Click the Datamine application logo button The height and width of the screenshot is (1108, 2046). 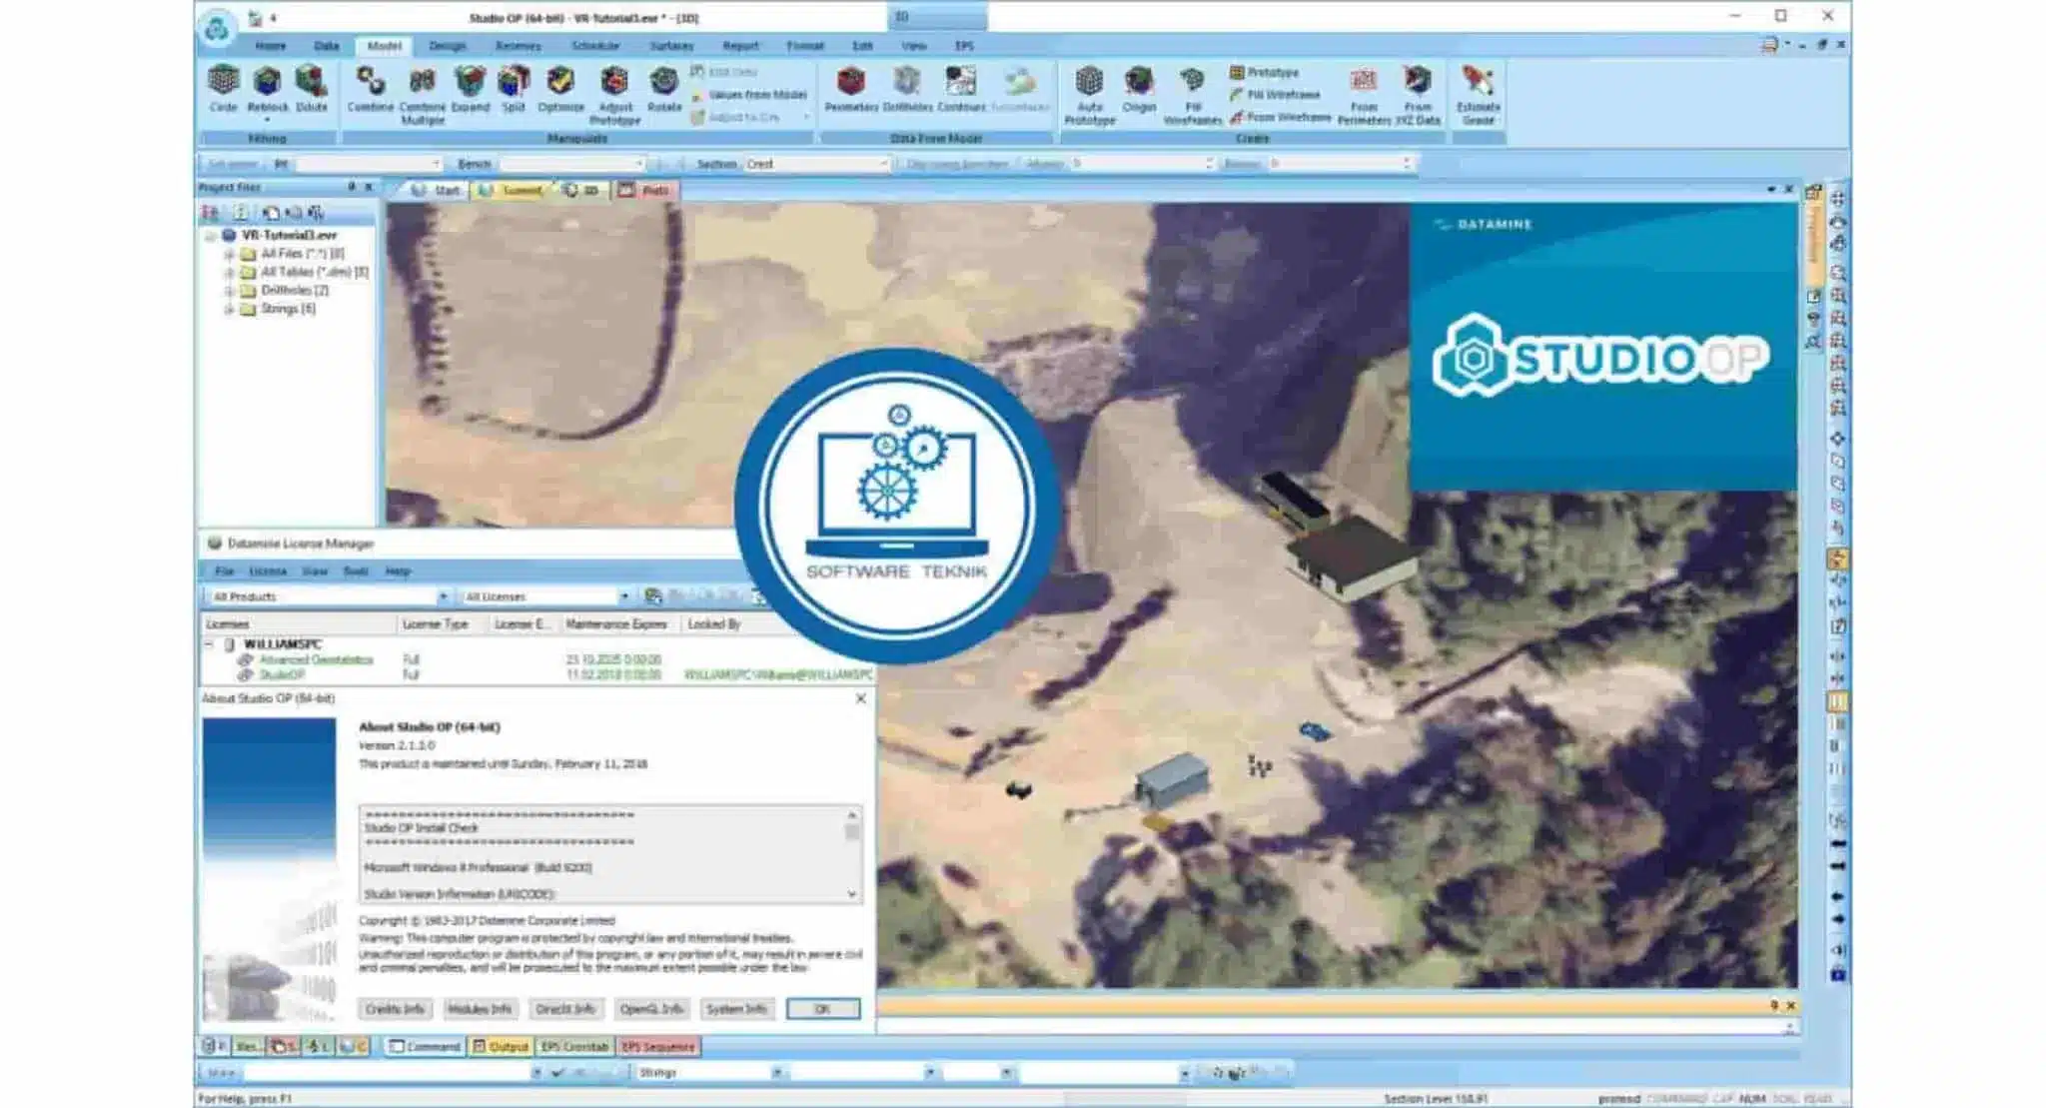217,28
